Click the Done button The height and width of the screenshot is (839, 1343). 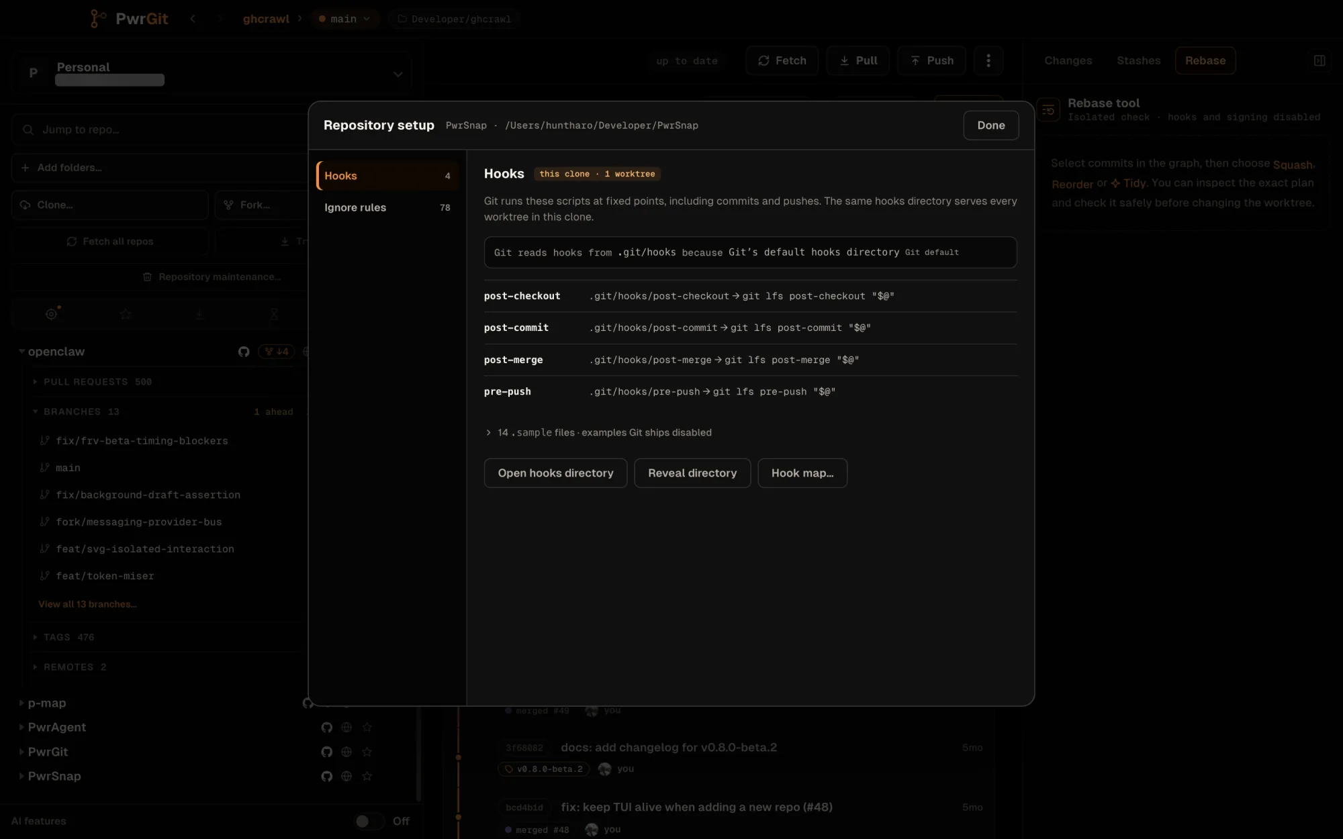(990, 126)
